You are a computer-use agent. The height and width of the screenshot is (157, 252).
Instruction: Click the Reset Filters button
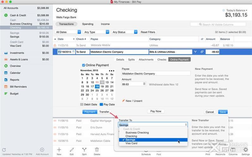click(x=148, y=32)
